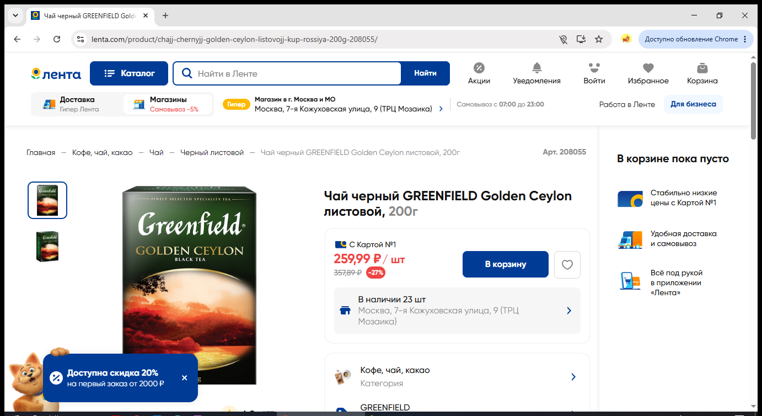Select the Магазины pickup option
This screenshot has width=762, height=416.
168,104
